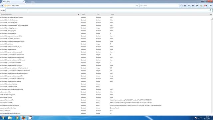Image resolution: width=213 pixels, height=120 pixels.
Task: Open Google Chrome from the taskbar
Action: (17, 118)
